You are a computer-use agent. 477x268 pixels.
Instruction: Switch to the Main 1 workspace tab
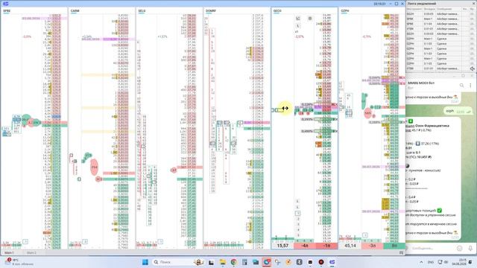tap(9, 252)
